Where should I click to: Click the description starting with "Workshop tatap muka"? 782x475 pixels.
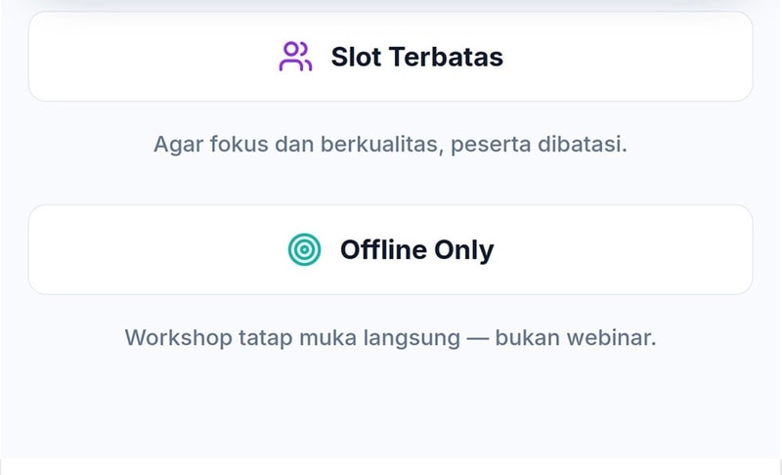coord(390,338)
